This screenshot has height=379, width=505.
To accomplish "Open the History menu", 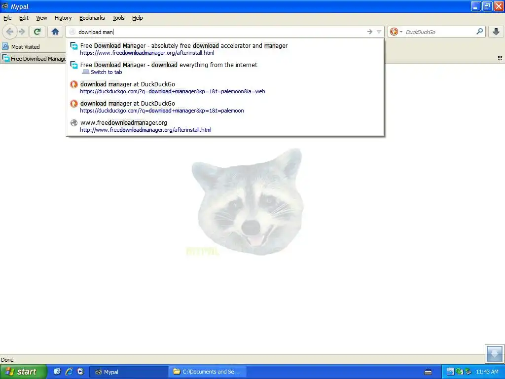I will click(x=63, y=18).
